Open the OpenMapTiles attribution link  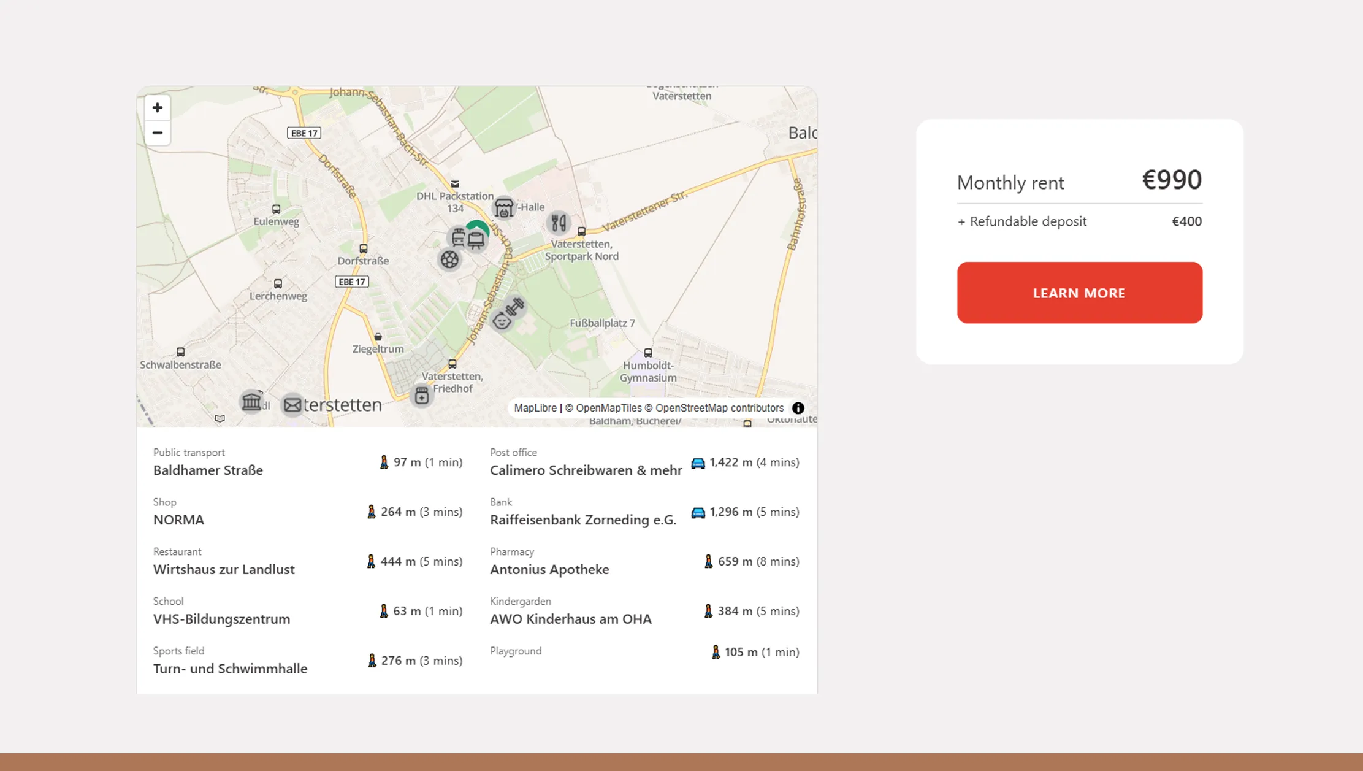pyautogui.click(x=608, y=408)
